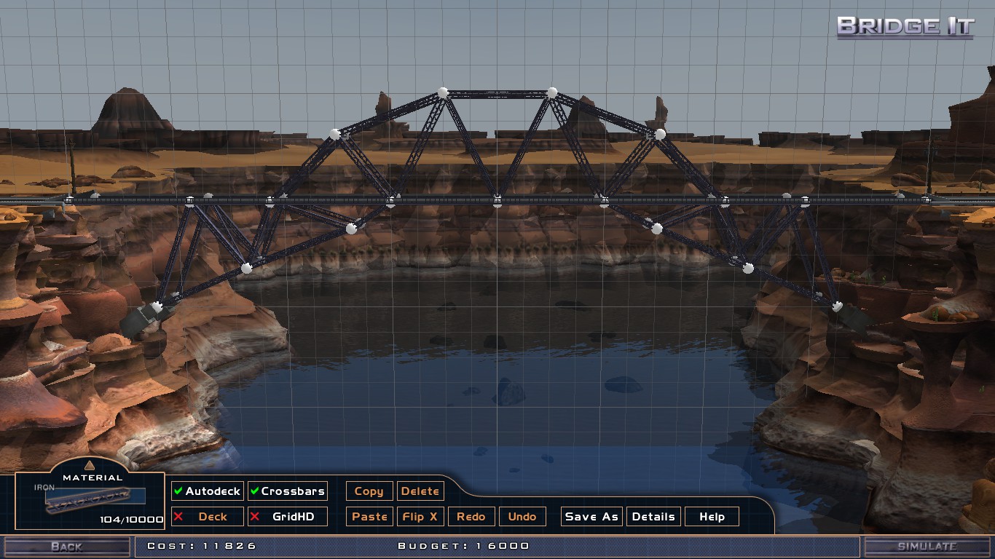Expand the Material selector arrow
The height and width of the screenshot is (559, 995).
90,465
